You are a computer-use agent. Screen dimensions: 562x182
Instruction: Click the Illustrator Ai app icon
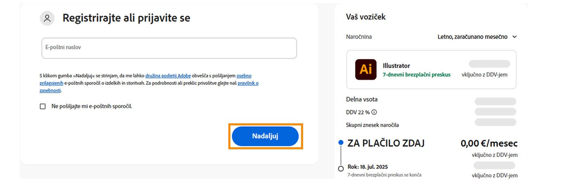click(366, 69)
